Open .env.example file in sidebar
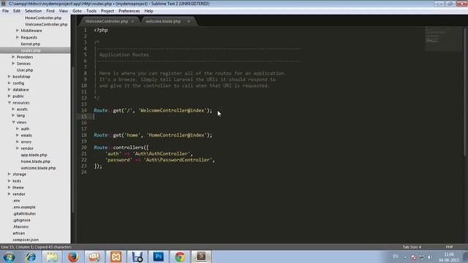468x263 pixels. (x=24, y=207)
